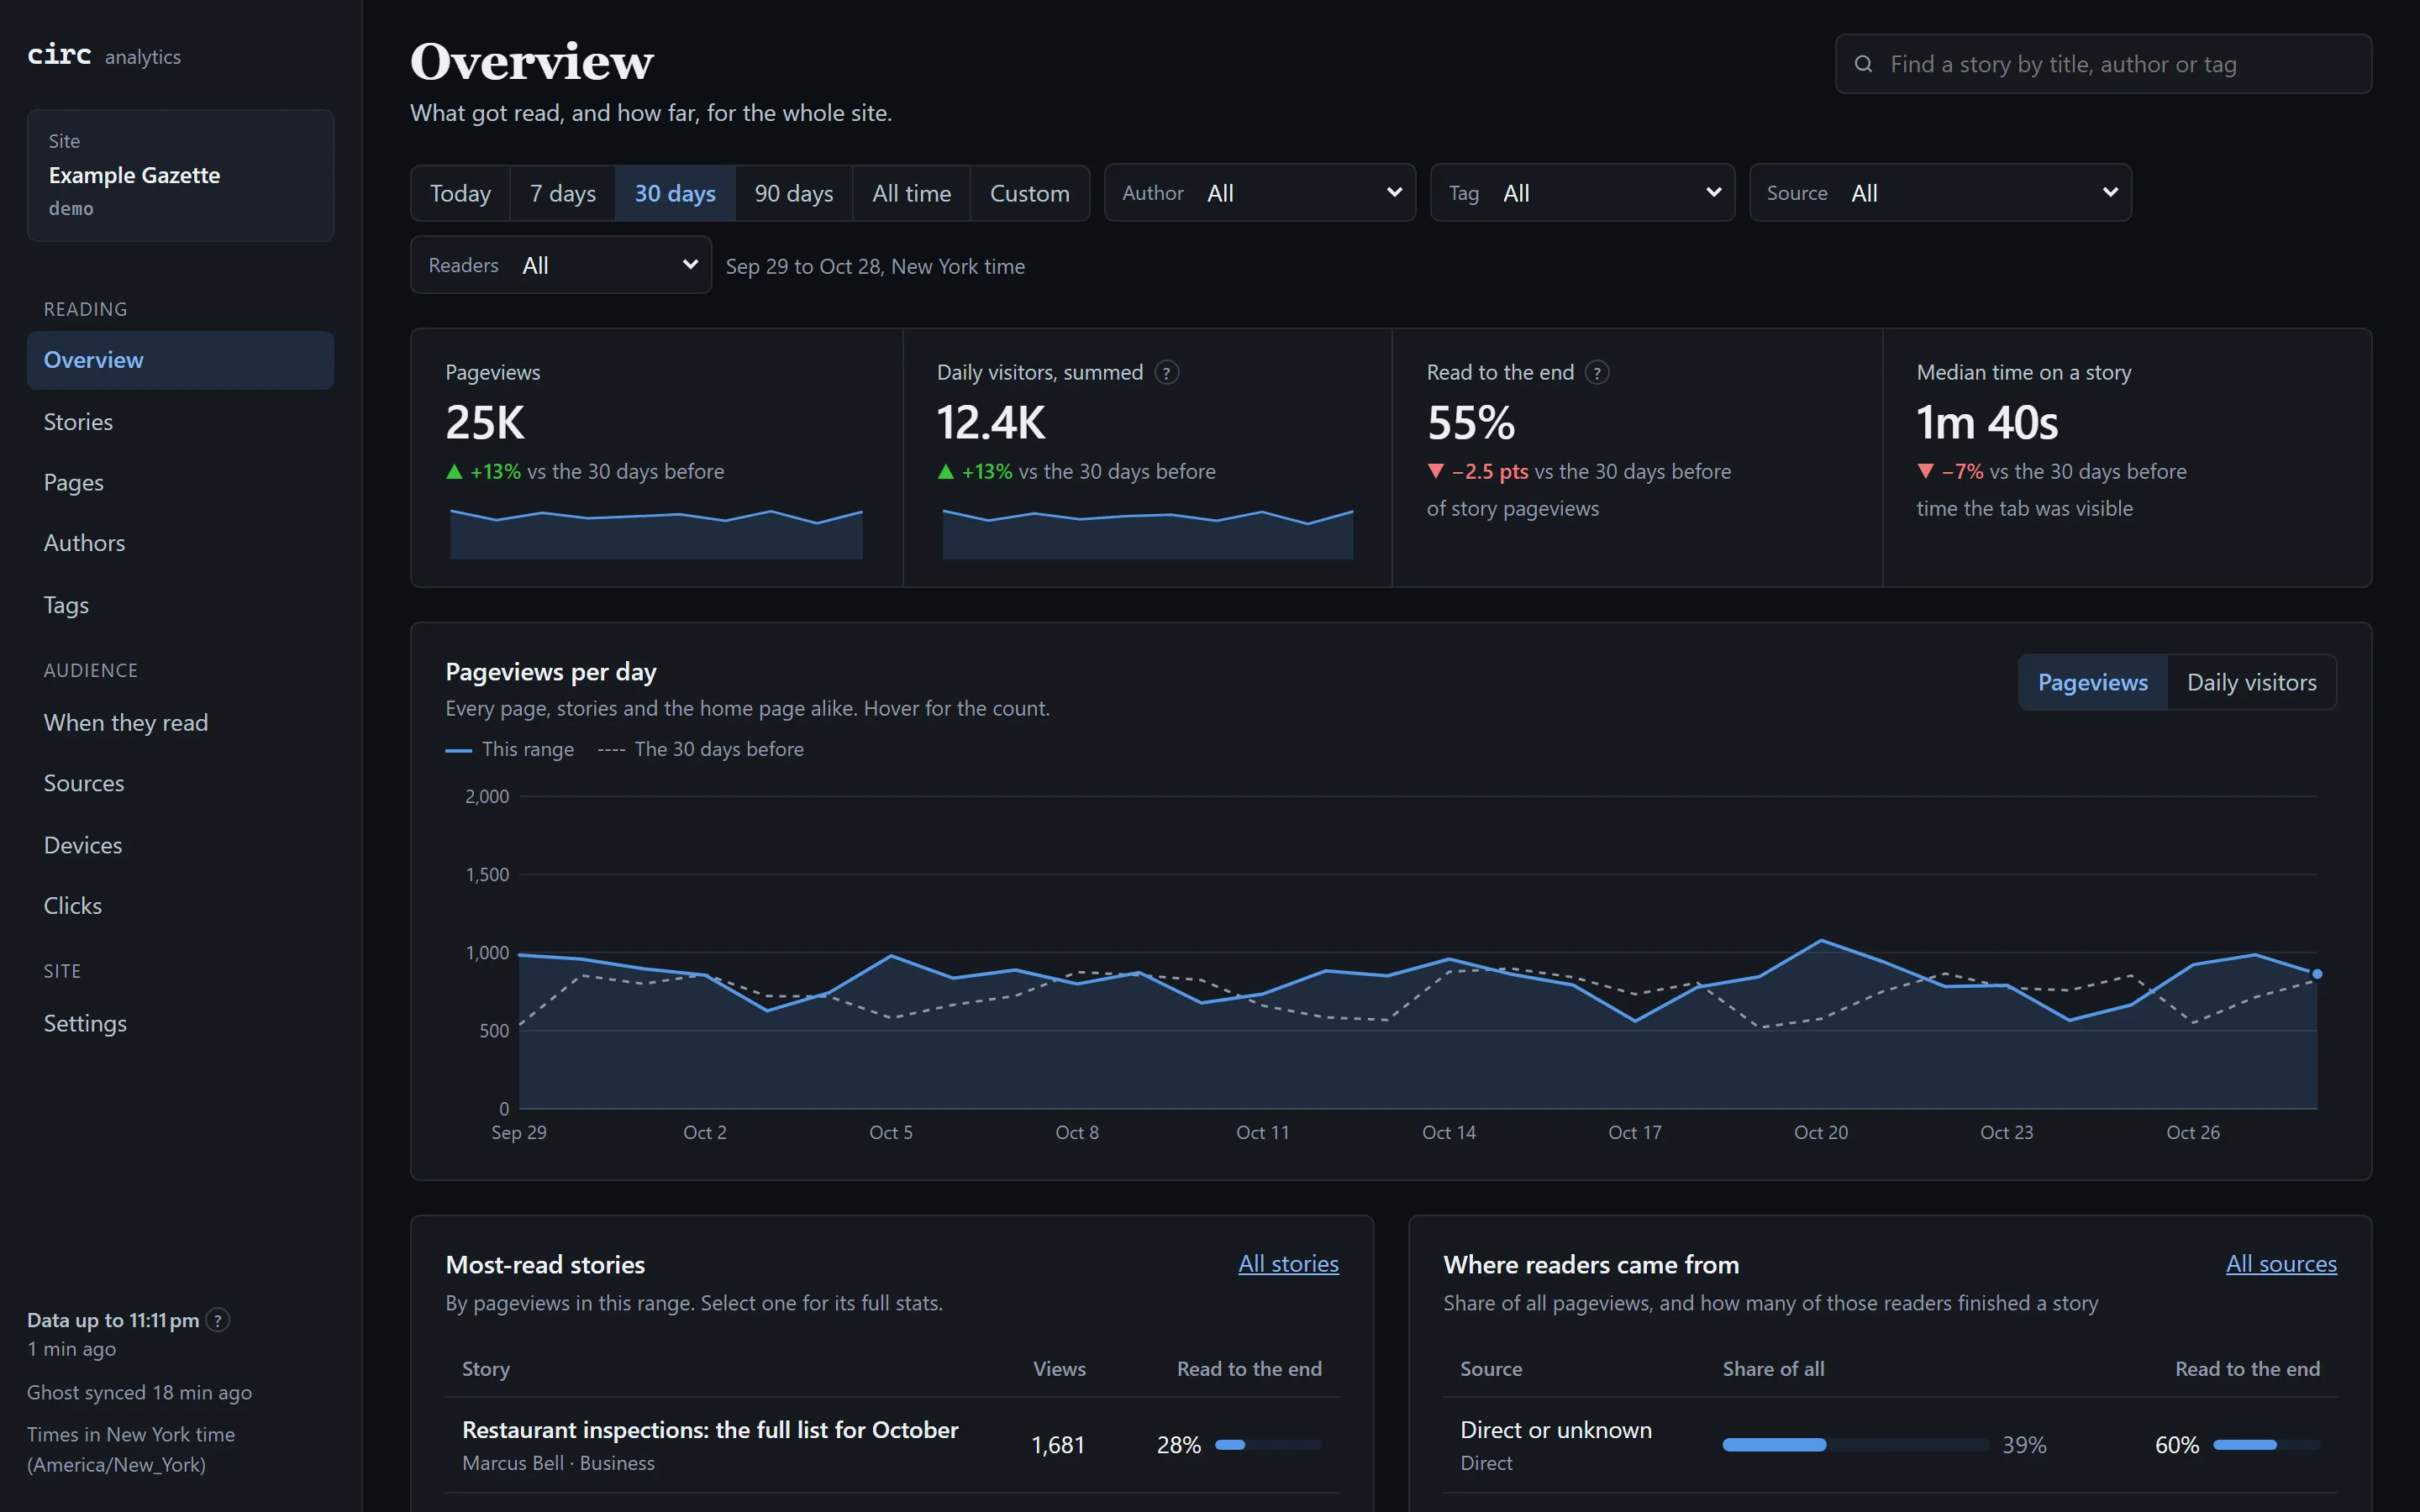This screenshot has width=2420, height=1512.
Task: Open the Readers filter dropdown
Action: [561, 265]
